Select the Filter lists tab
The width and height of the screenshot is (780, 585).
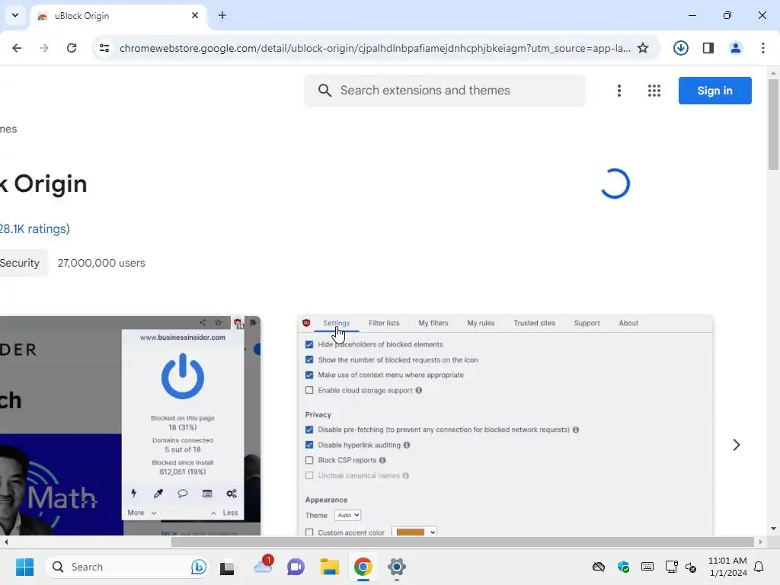(384, 323)
